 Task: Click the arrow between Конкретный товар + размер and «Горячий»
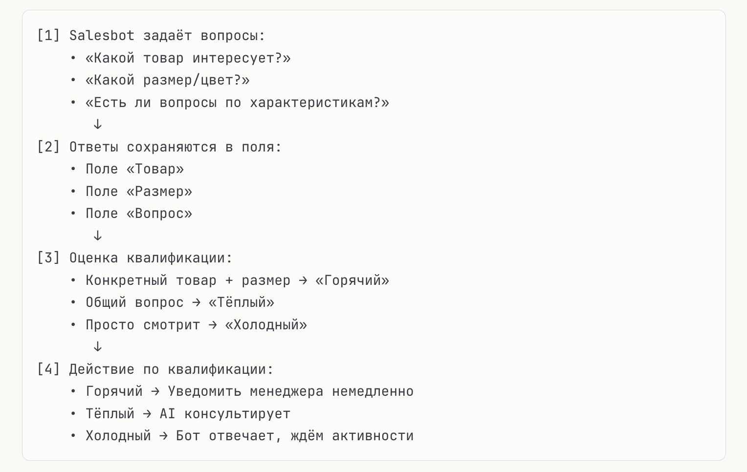303,280
